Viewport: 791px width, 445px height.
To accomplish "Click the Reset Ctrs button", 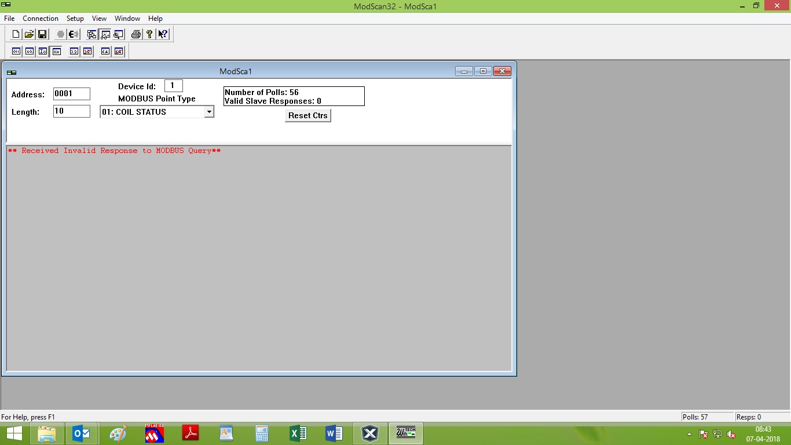I will 308,116.
